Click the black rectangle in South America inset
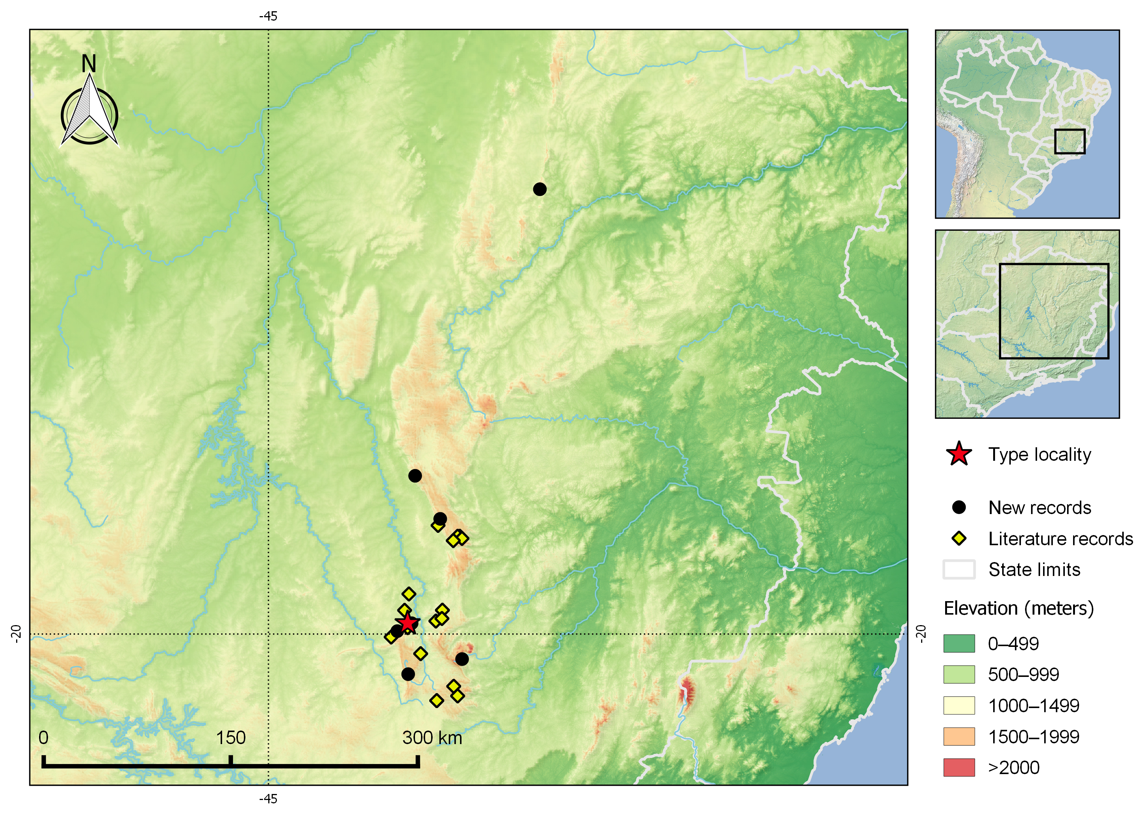The image size is (1147, 815). 1069,141
